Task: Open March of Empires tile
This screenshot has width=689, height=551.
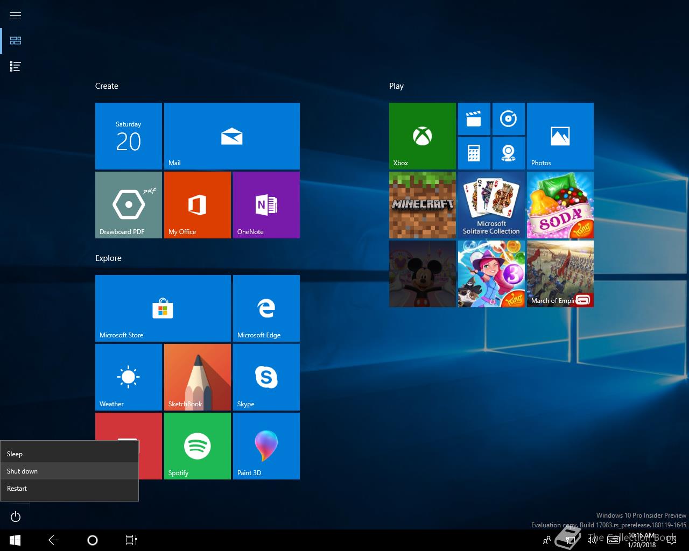Action: click(560, 274)
